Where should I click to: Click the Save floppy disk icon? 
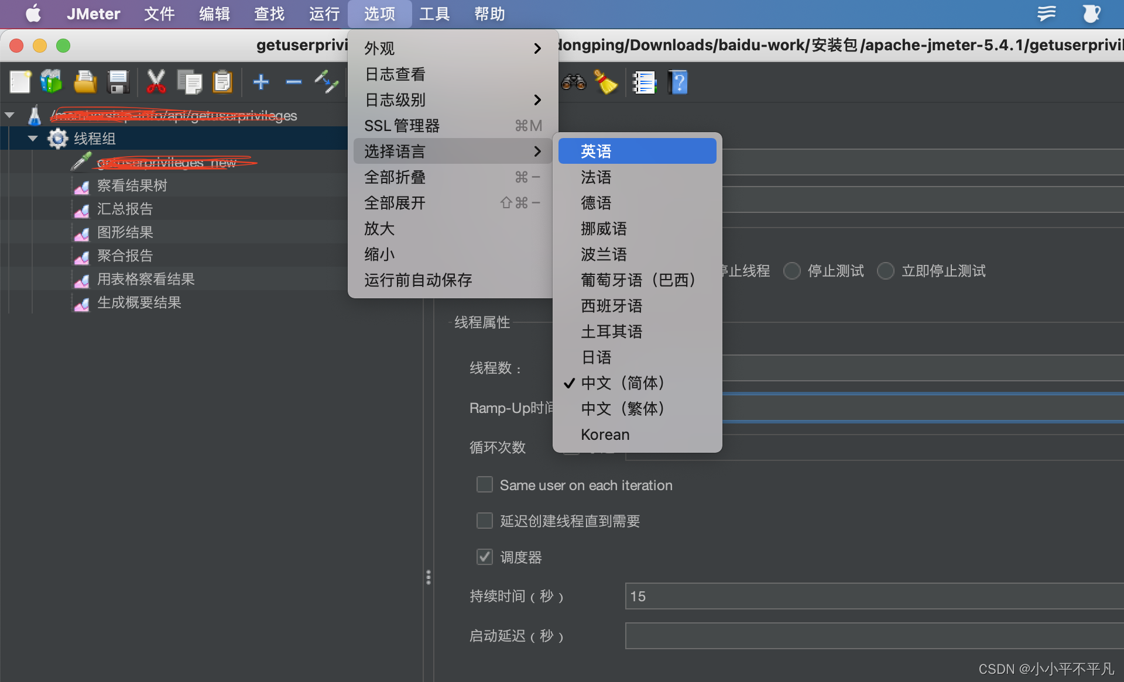click(118, 82)
